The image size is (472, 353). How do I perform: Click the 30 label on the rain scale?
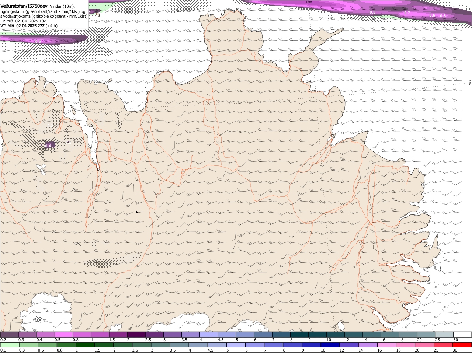[455, 350]
